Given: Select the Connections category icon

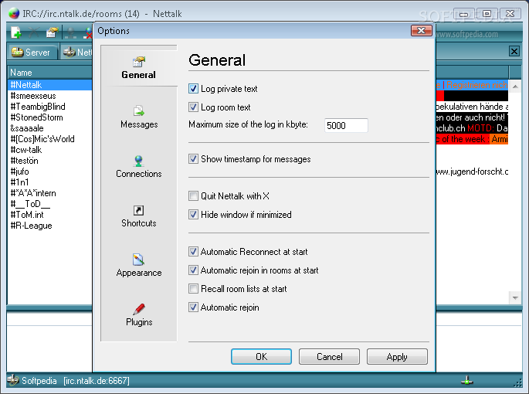Looking at the screenshot, I should (139, 161).
